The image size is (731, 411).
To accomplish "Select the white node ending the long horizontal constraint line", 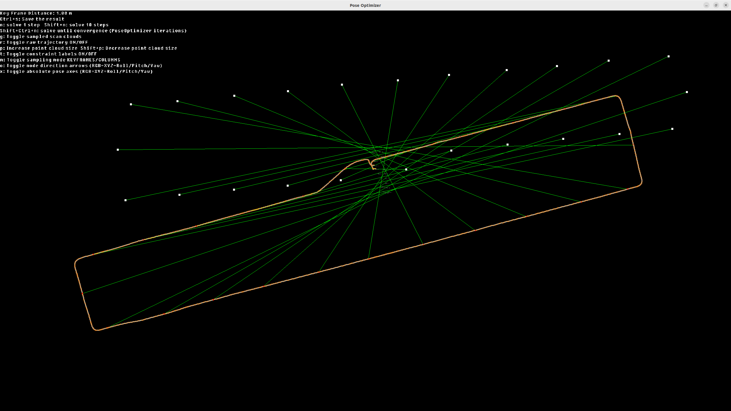I will click(118, 150).
